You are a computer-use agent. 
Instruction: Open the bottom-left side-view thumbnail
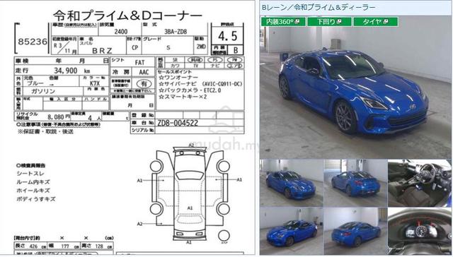point(292,231)
